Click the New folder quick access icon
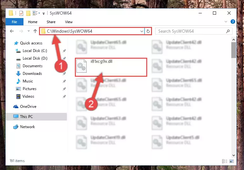The image size is (244, 170). pos(28,13)
